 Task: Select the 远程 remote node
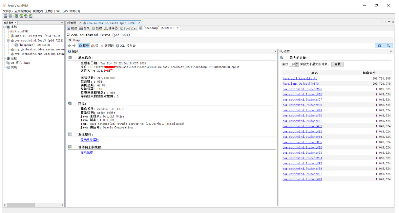[x=11, y=58]
